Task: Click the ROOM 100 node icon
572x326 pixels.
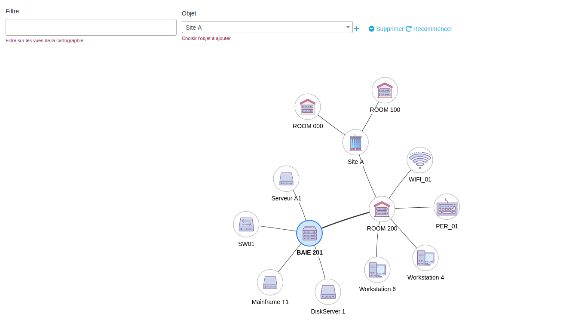Action: point(385,90)
